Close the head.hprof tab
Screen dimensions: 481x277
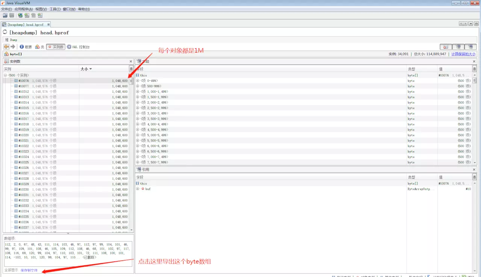[x=48, y=24]
